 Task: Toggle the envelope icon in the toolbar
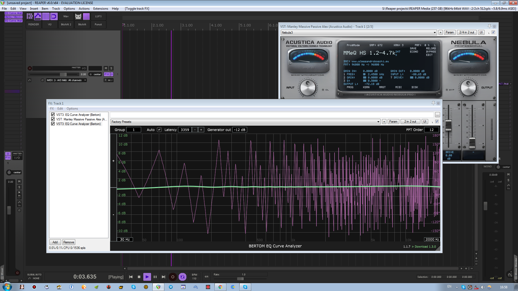coord(38,16)
